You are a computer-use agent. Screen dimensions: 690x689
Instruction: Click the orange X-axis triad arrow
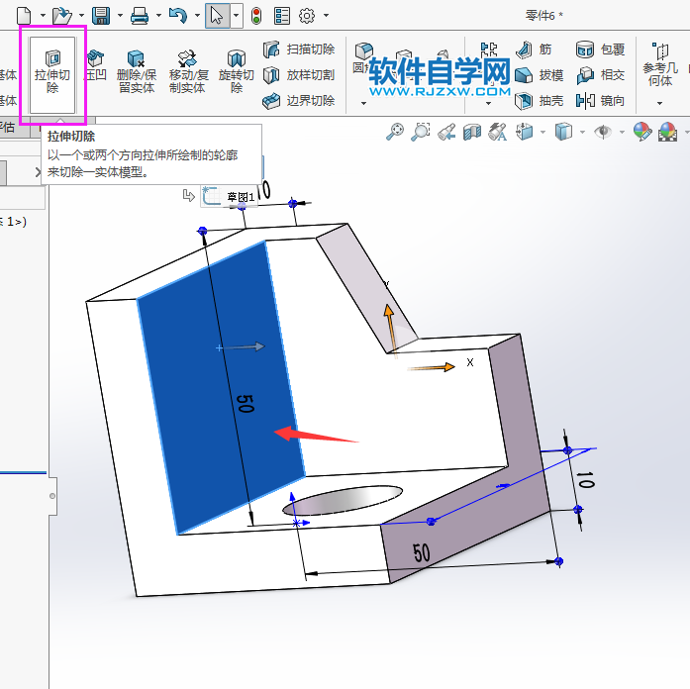pyautogui.click(x=432, y=367)
